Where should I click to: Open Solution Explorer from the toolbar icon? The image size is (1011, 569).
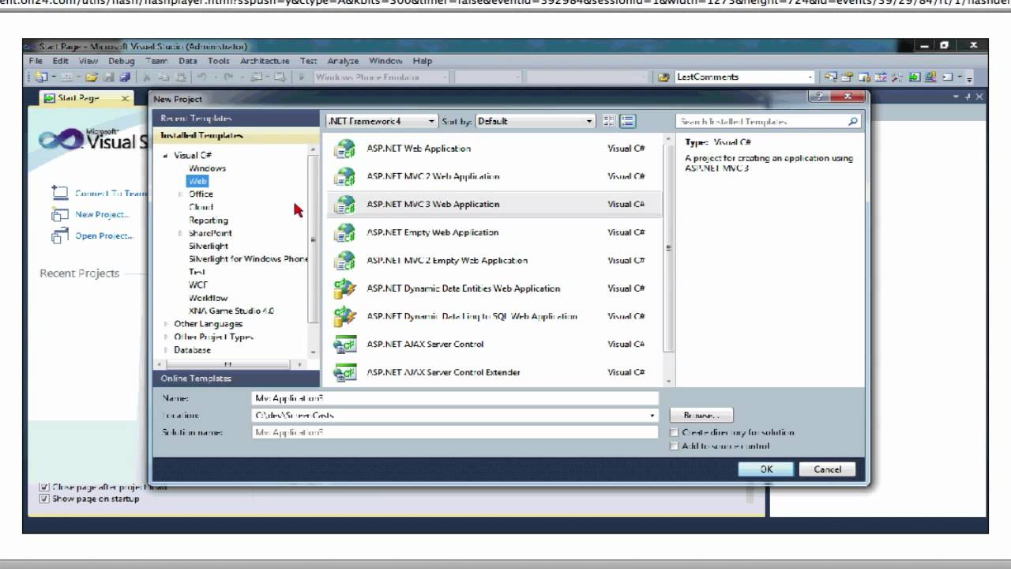tap(831, 77)
